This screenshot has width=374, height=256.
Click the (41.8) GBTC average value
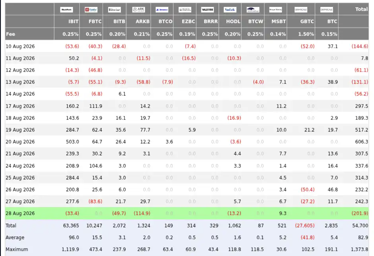308,238
